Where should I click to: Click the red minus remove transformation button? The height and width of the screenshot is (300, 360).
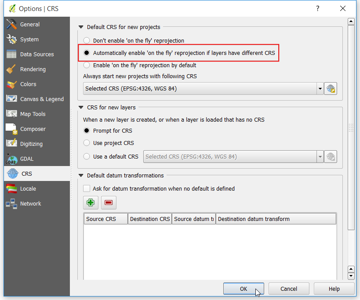tap(109, 202)
